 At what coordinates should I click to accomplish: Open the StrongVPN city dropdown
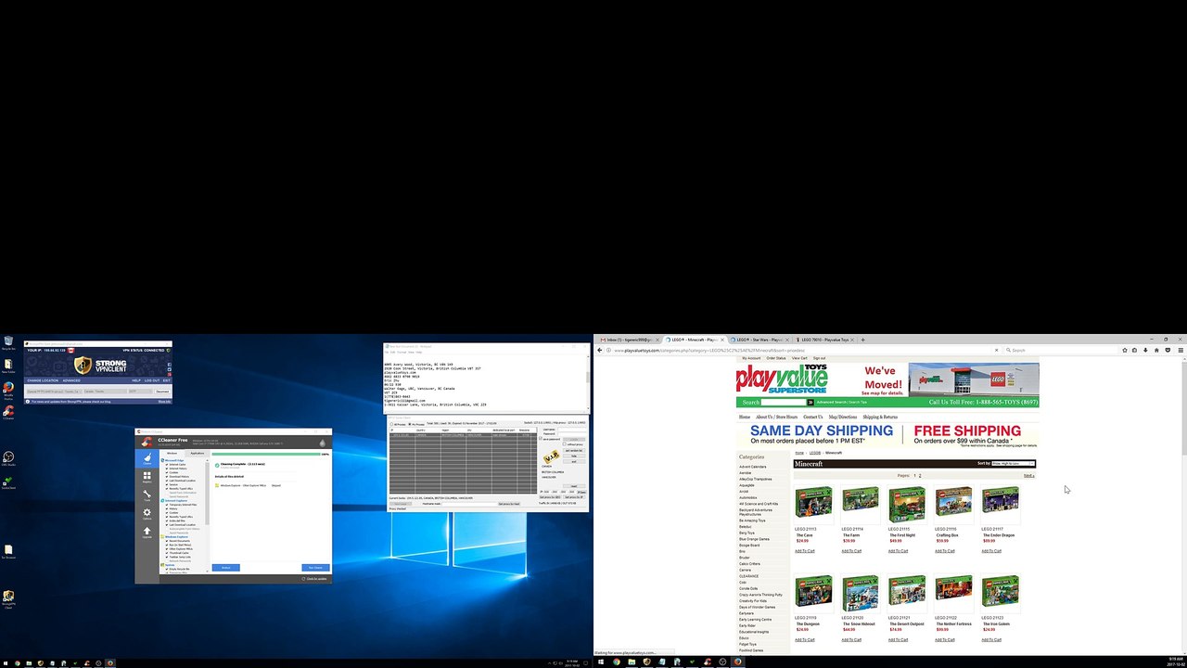(x=104, y=392)
